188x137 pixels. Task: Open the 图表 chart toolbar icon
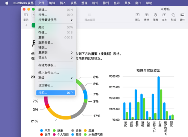pos(155,15)
